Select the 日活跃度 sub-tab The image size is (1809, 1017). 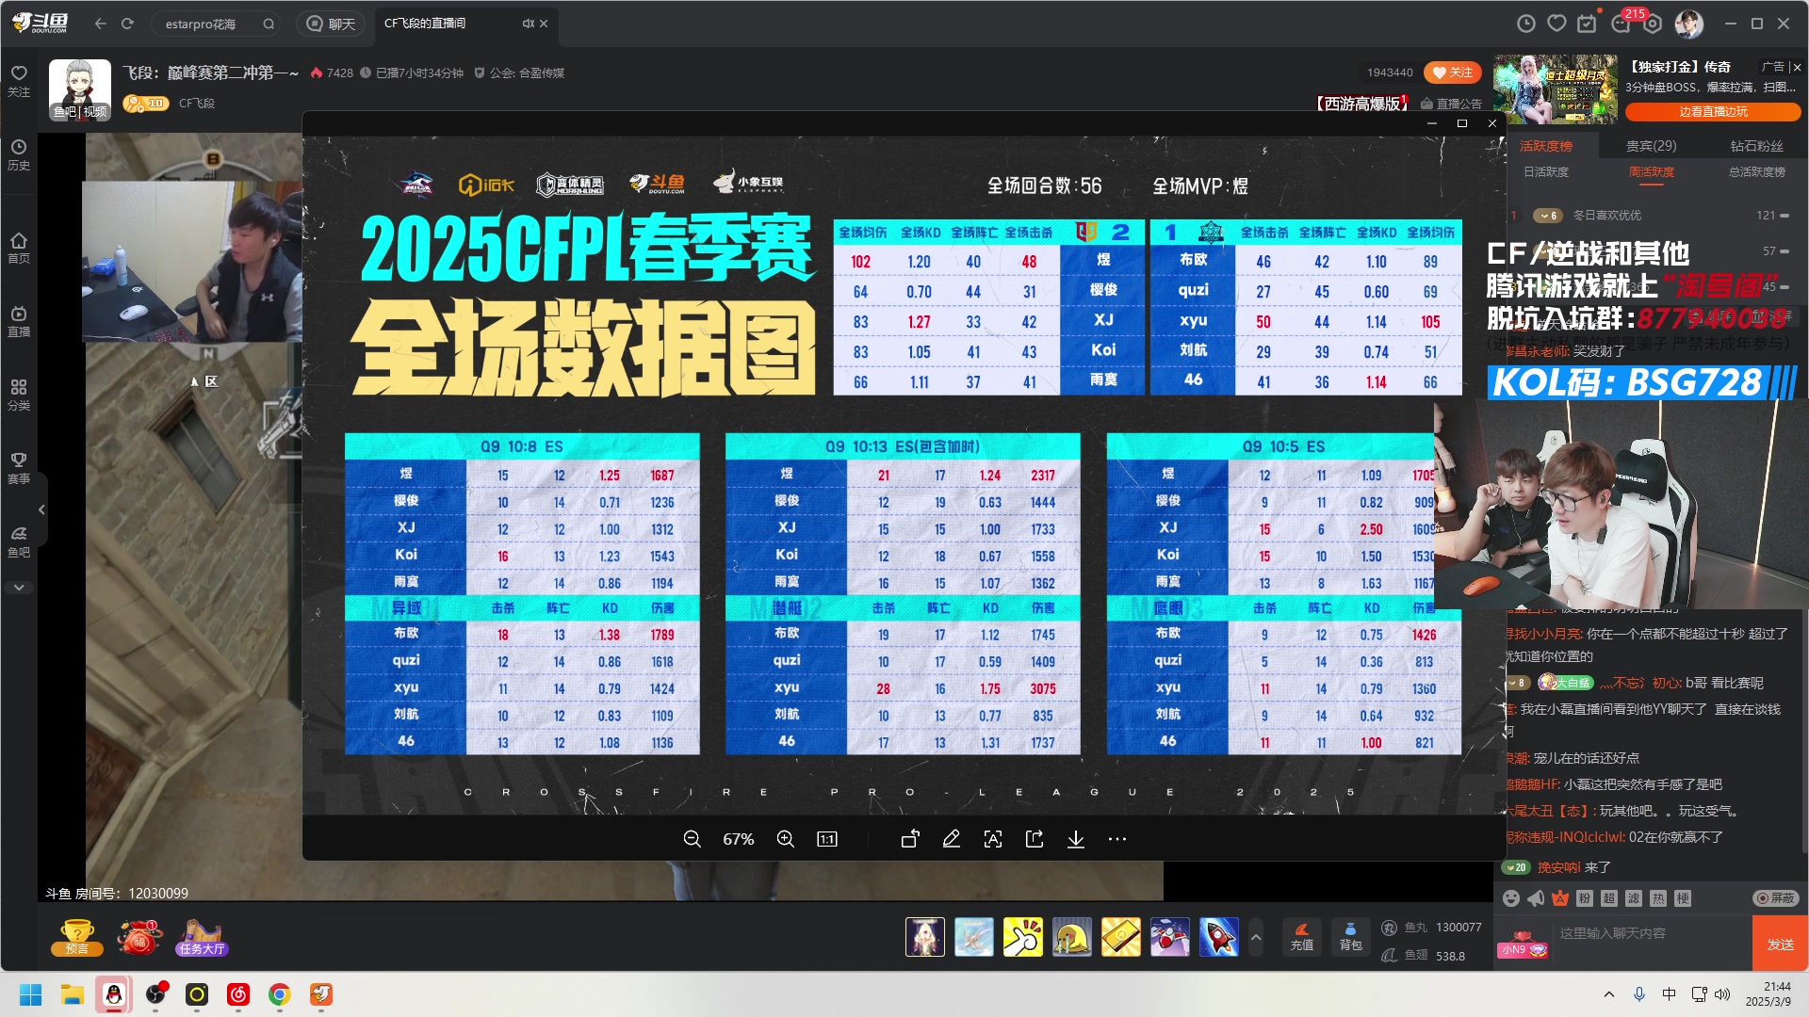(x=1546, y=171)
